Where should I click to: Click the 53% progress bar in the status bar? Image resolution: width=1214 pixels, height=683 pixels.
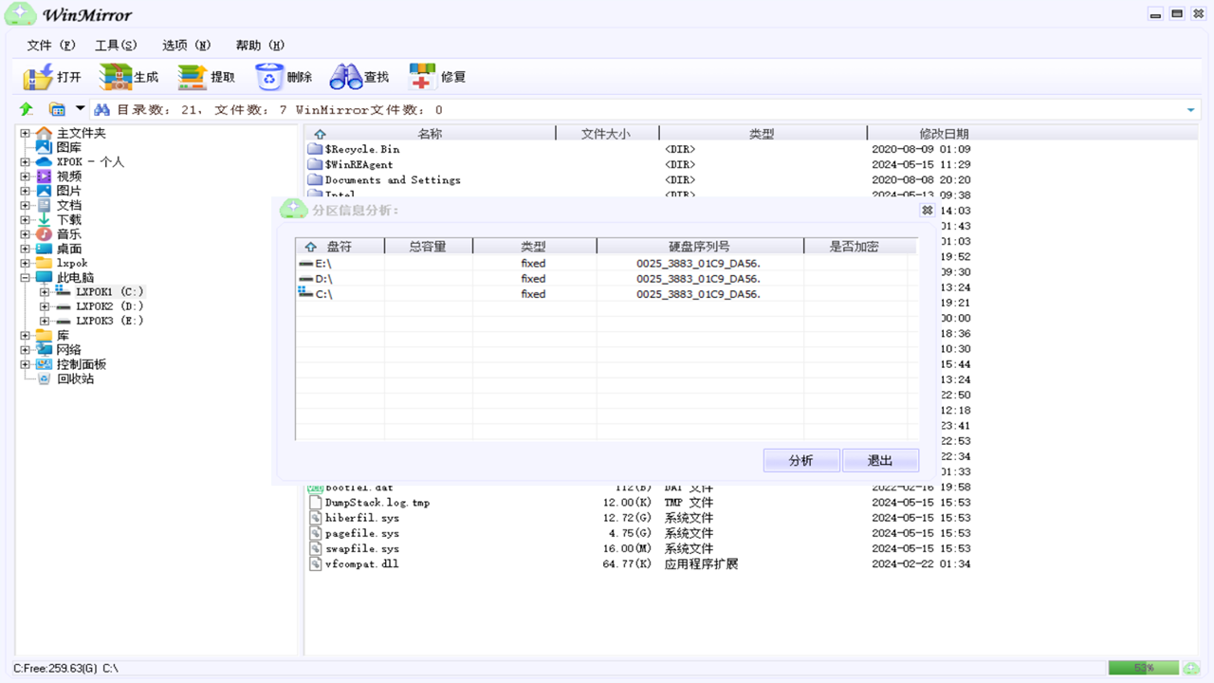[x=1143, y=668]
